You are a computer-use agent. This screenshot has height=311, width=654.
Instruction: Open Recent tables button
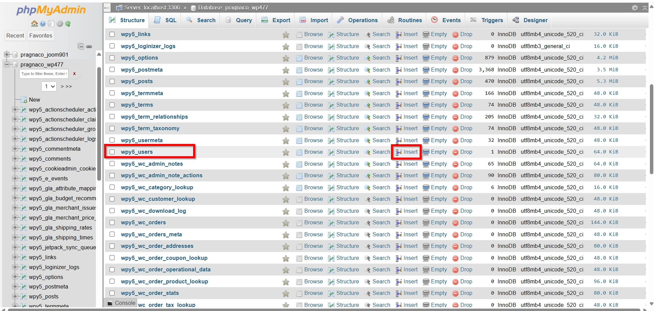pyautogui.click(x=15, y=35)
